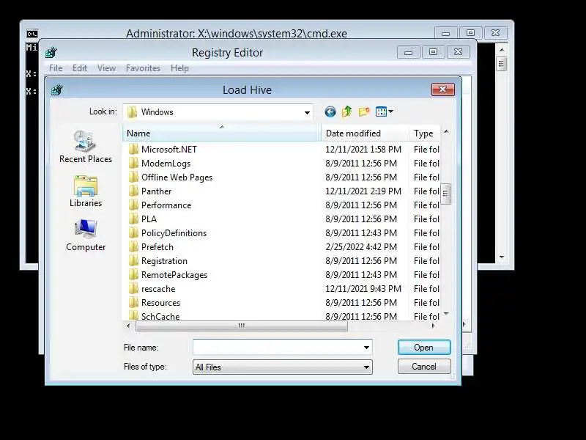Click the Back navigation arrow icon

(330, 111)
